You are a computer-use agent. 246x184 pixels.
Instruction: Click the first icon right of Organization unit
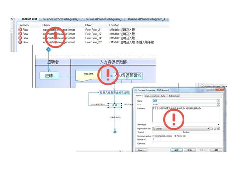point(212,129)
